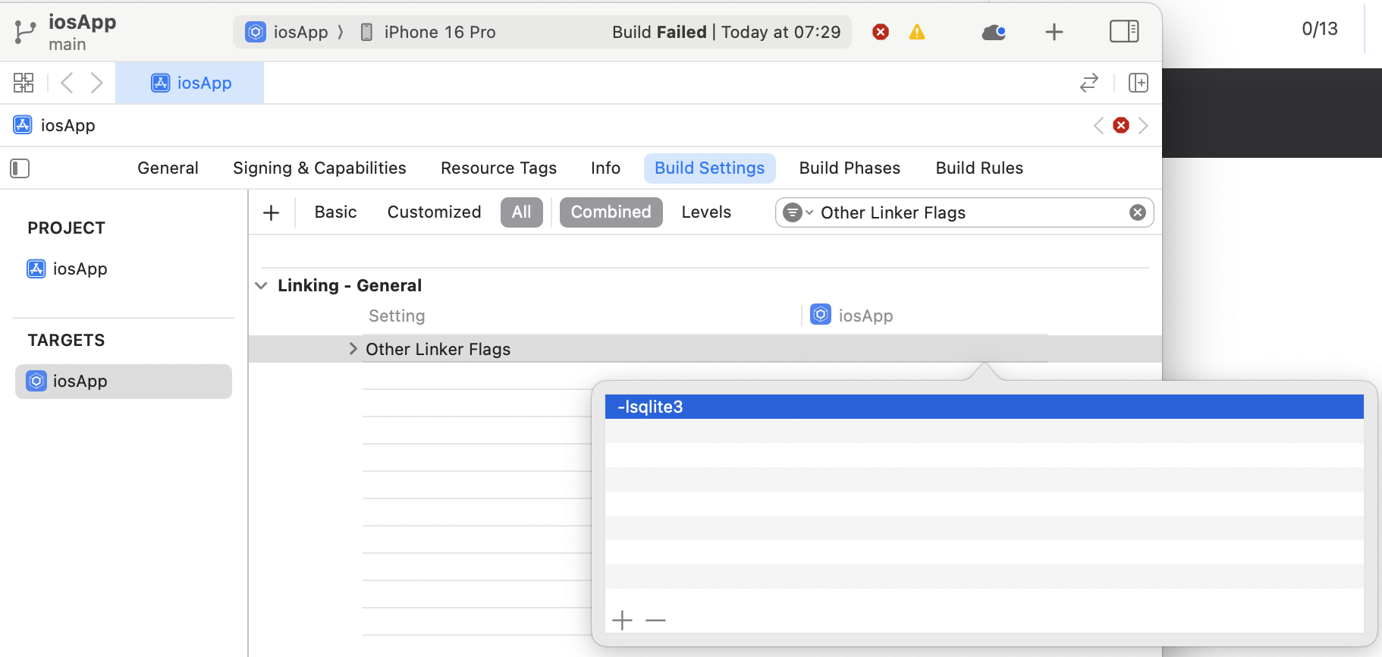
Task: Switch to Resource Tags tab
Action: 498,168
